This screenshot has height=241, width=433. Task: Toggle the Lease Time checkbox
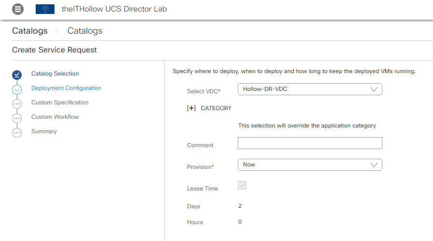coord(242,185)
